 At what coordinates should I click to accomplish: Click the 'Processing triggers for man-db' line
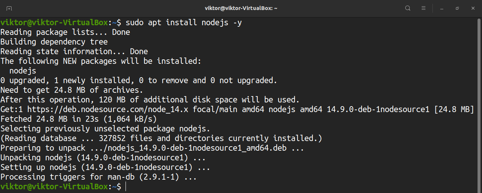coord(98,177)
